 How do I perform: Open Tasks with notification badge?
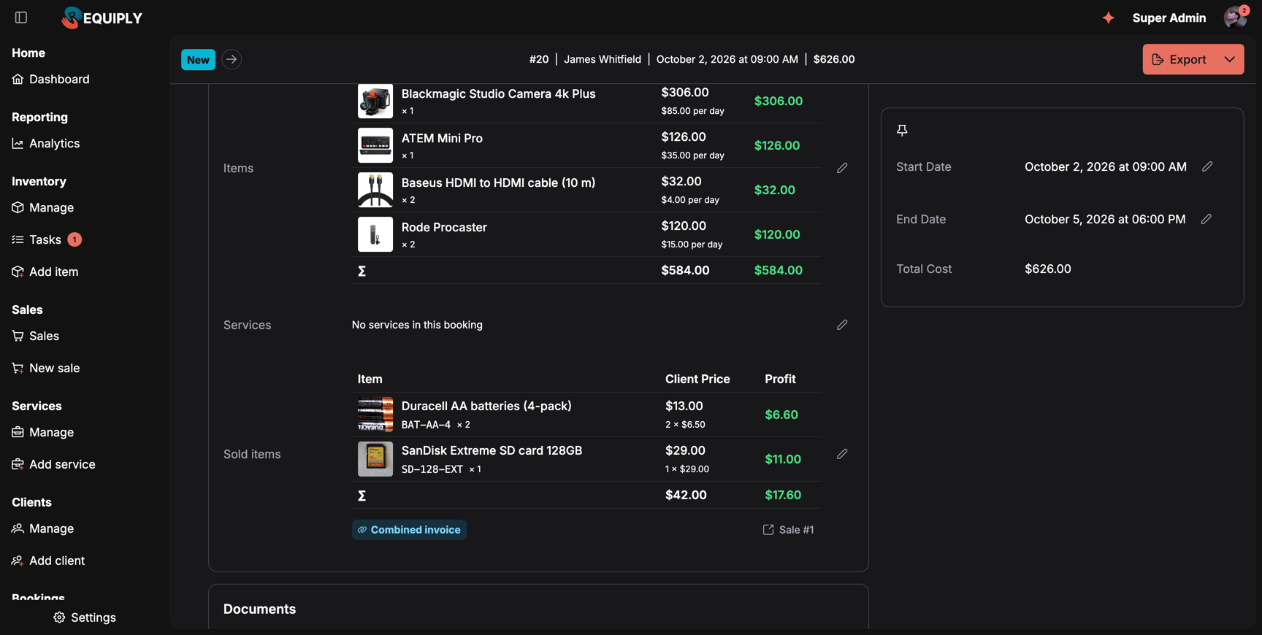tap(46, 239)
